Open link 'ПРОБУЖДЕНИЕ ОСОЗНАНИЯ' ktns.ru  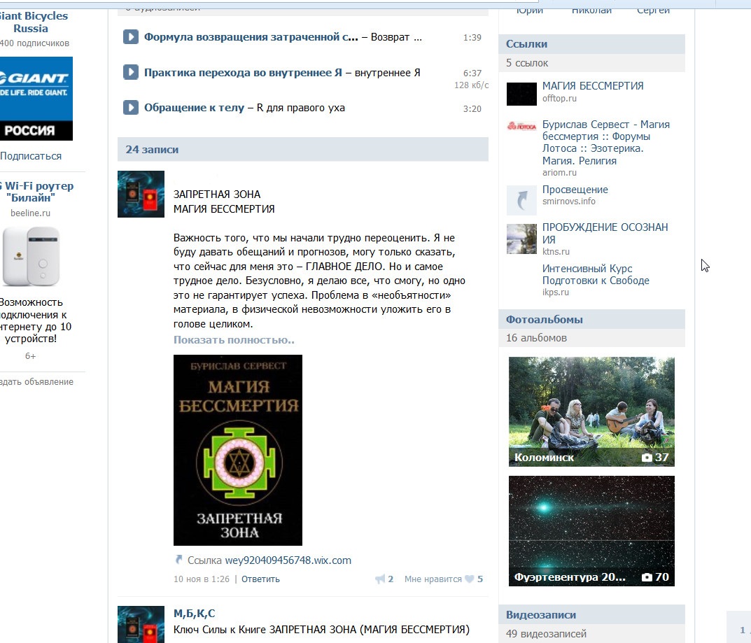[605, 233]
